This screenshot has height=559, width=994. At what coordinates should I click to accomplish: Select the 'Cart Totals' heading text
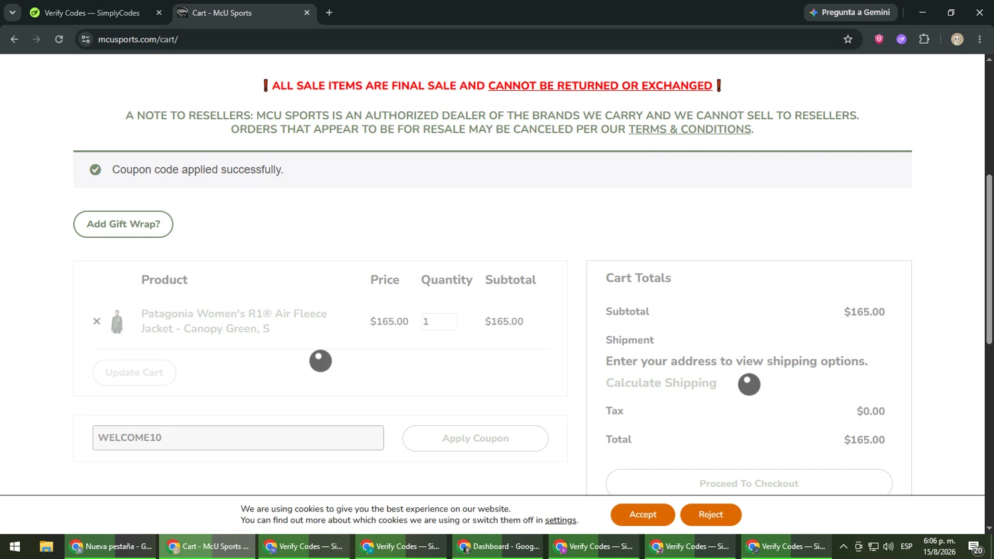coord(638,278)
